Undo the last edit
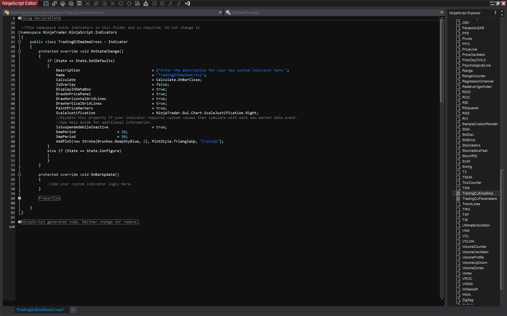The height and width of the screenshot is (316, 507). coord(121,3)
